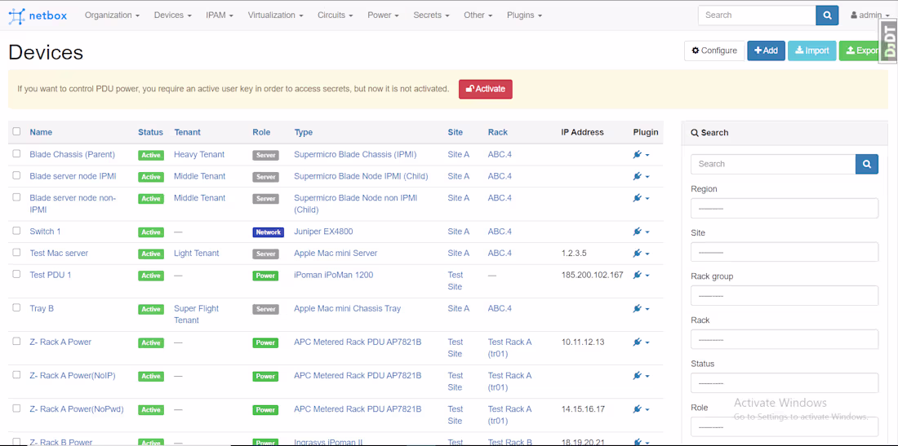Check the Blade server node non-IPMI checkbox

[16, 197]
